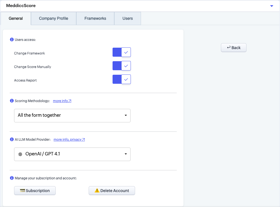
Task: Open the Scoring Methodology dropdown
Action: point(72,116)
